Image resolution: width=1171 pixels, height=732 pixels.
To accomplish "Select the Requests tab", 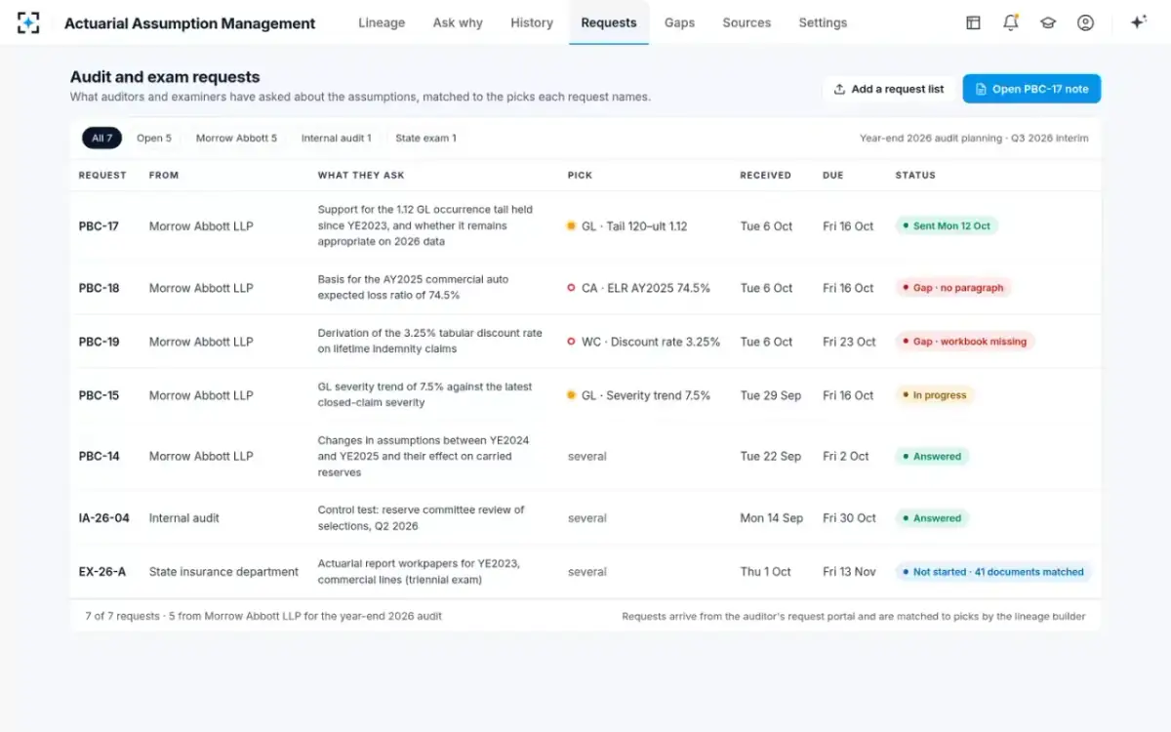I will pos(609,22).
